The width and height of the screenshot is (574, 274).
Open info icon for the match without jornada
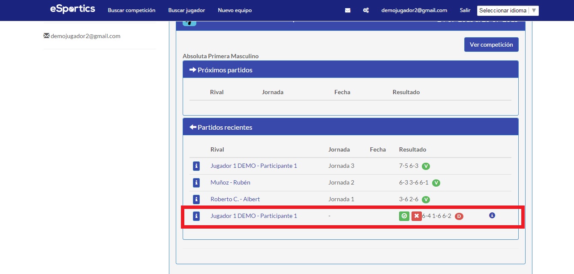[196, 216]
